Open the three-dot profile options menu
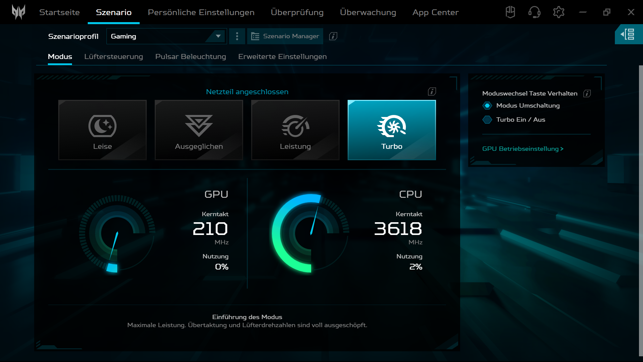 [x=237, y=36]
